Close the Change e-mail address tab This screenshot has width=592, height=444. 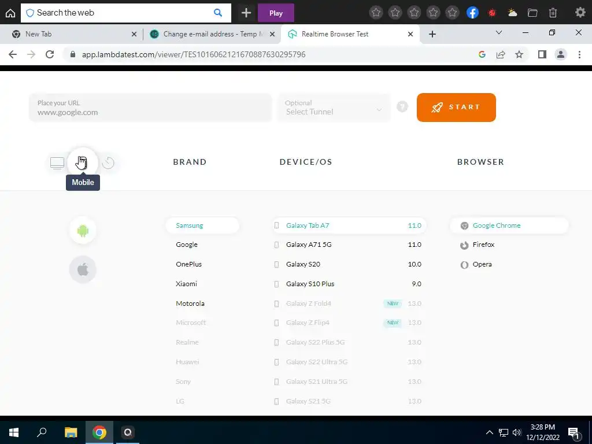272,34
